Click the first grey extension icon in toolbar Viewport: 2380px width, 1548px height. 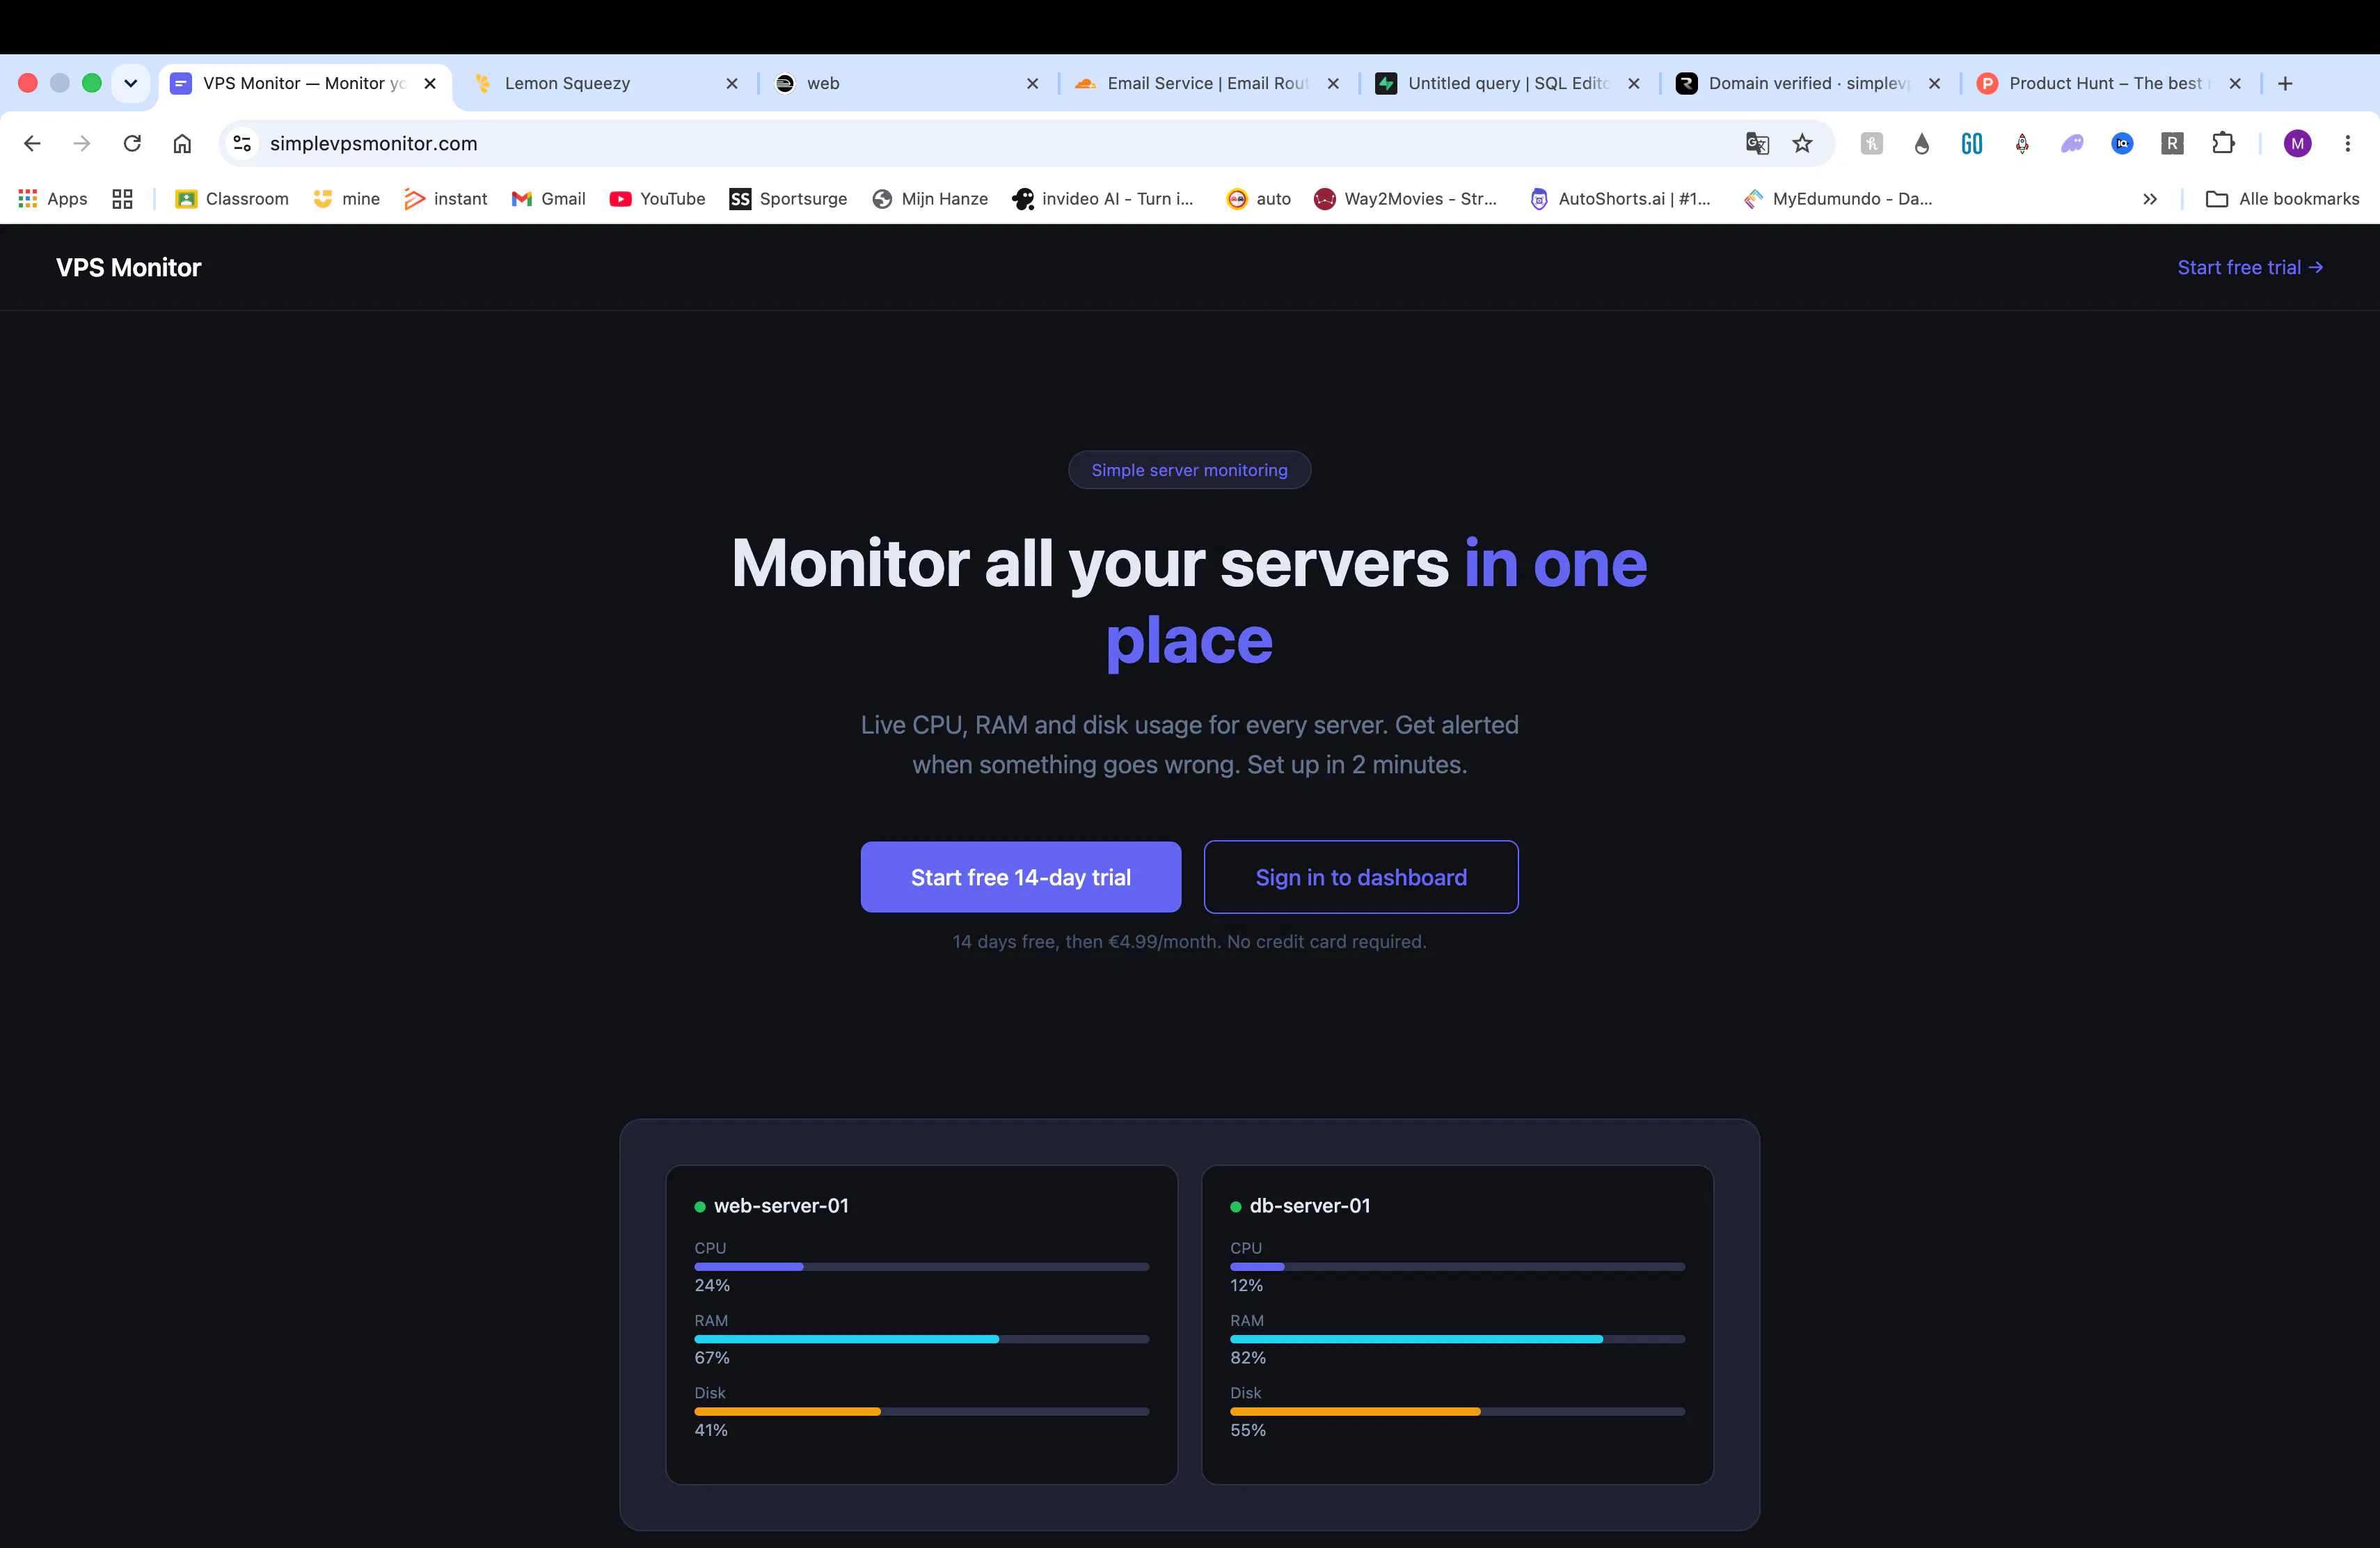tap(1872, 143)
